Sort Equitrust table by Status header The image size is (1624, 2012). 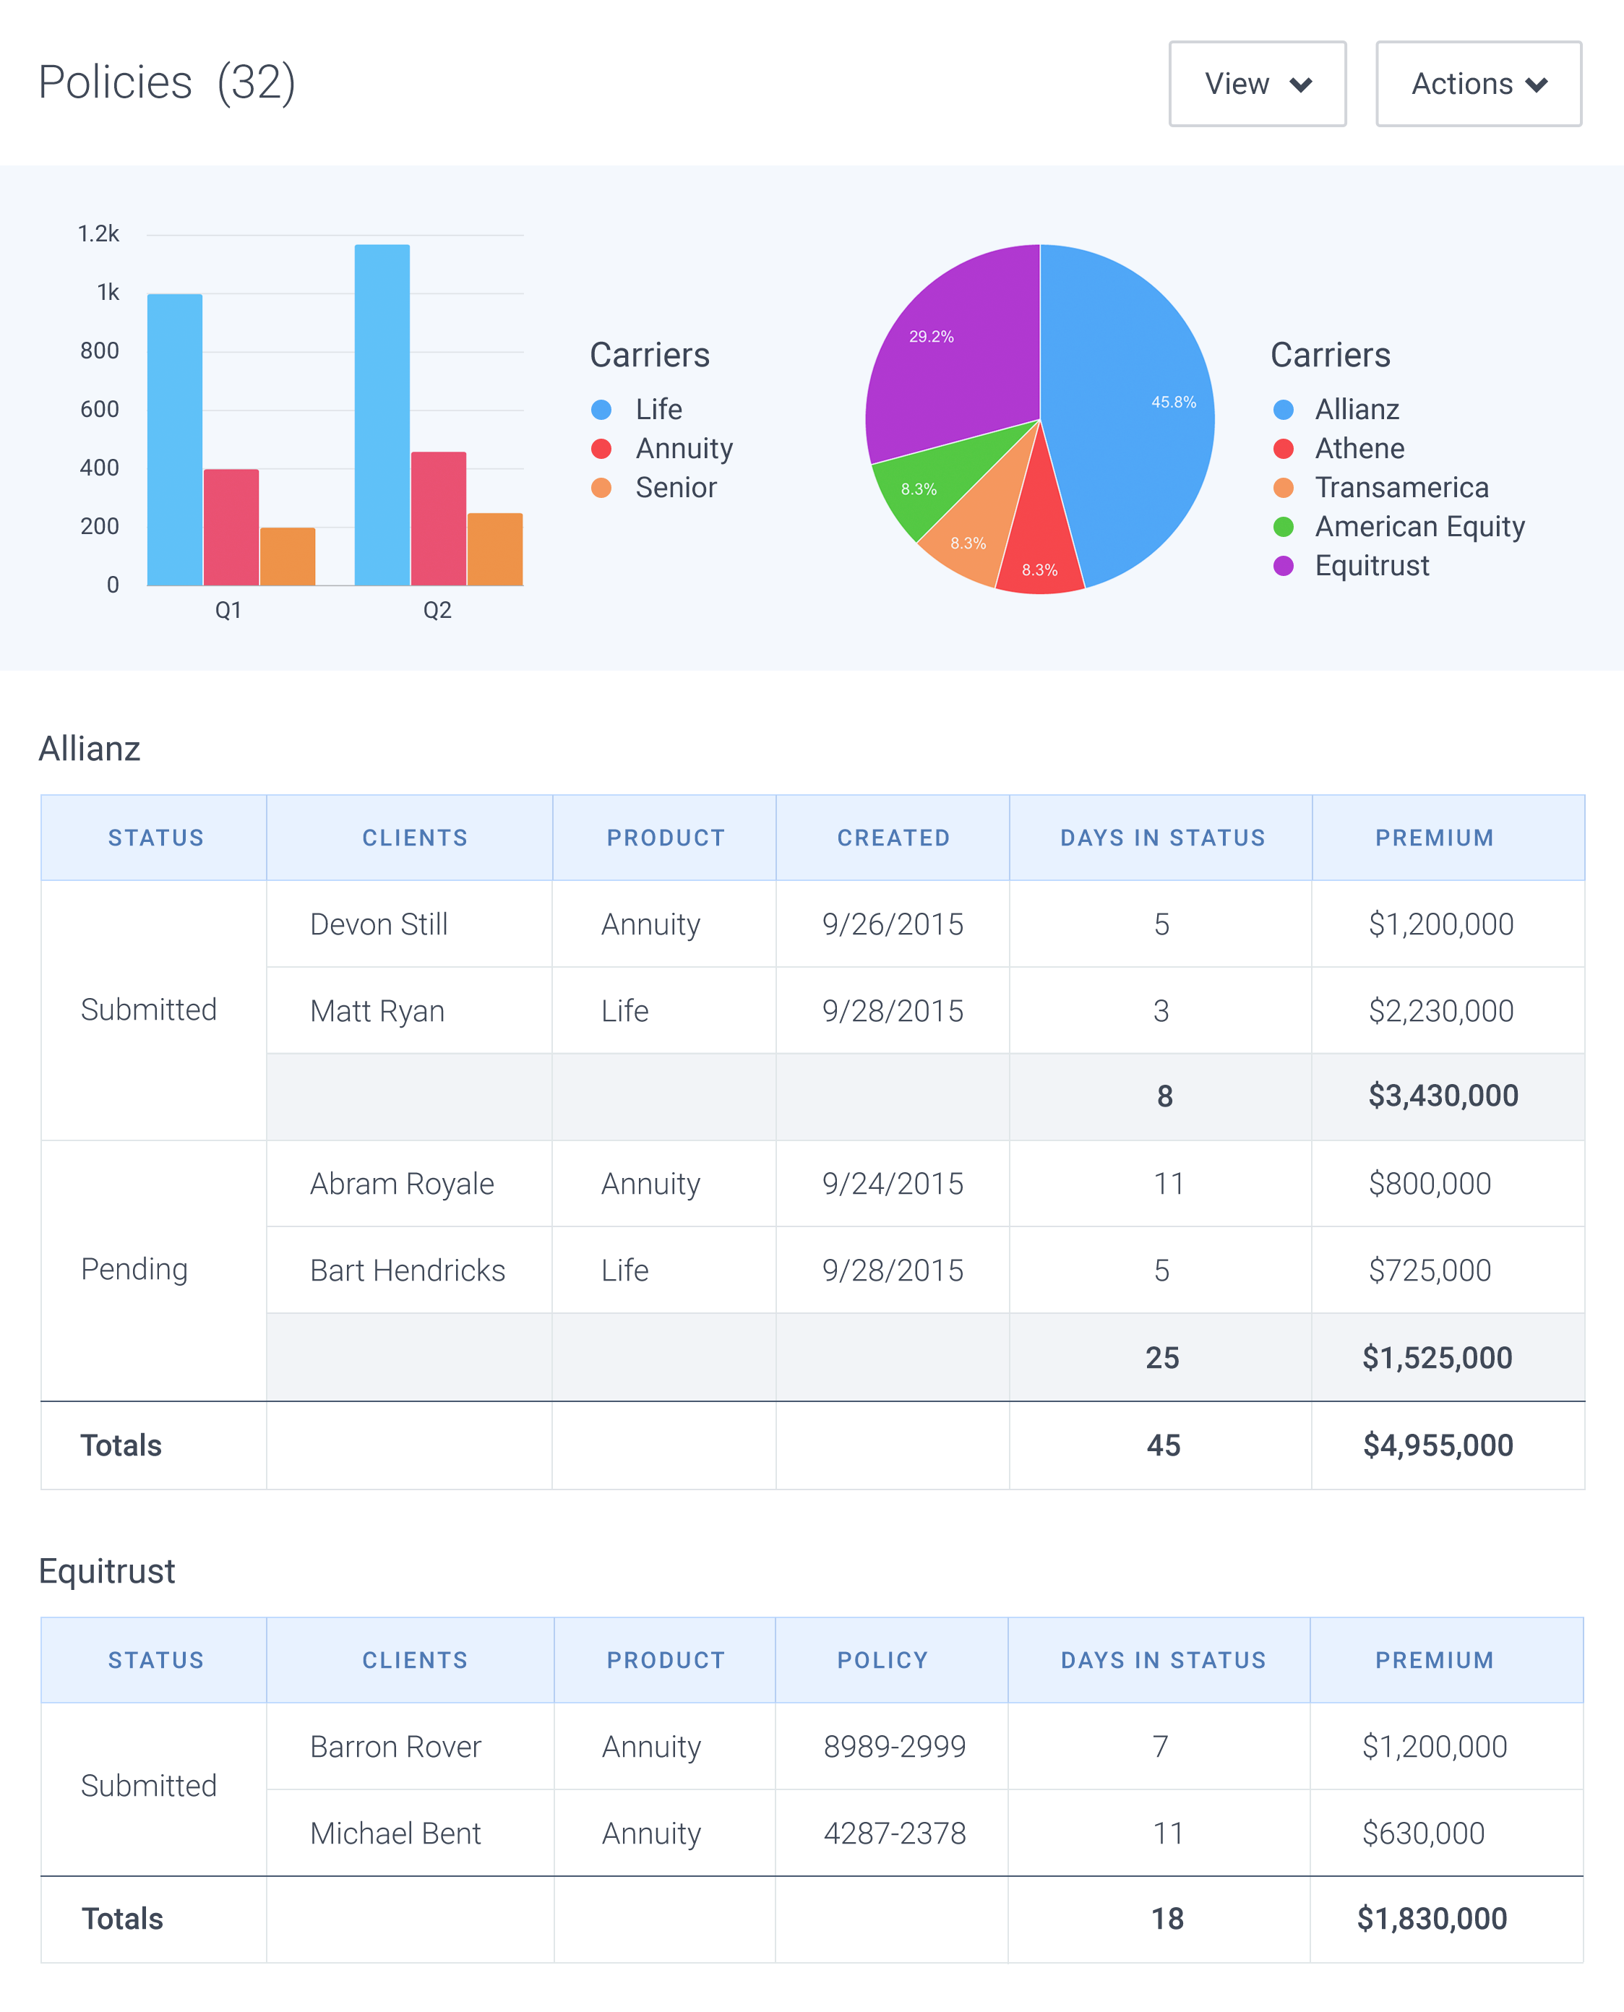tap(155, 1660)
